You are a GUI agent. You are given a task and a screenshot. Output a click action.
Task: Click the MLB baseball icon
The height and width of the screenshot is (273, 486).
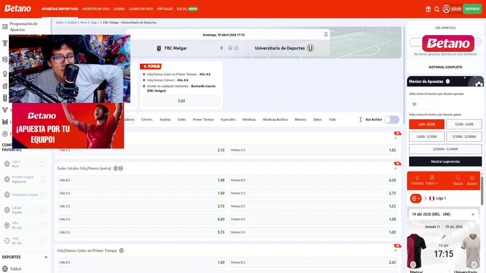7,241
